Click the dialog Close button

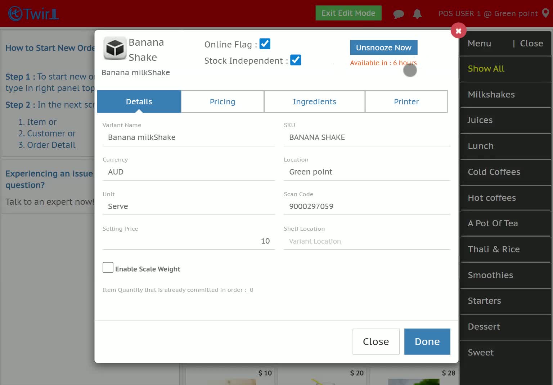click(x=376, y=341)
